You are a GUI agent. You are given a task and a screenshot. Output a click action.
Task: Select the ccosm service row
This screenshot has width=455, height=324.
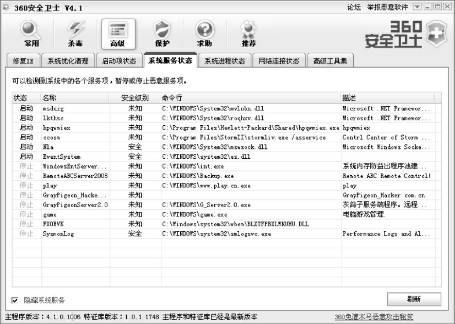(x=227, y=137)
